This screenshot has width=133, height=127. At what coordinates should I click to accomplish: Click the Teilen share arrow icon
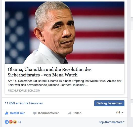pyautogui.click(x=70, y=113)
